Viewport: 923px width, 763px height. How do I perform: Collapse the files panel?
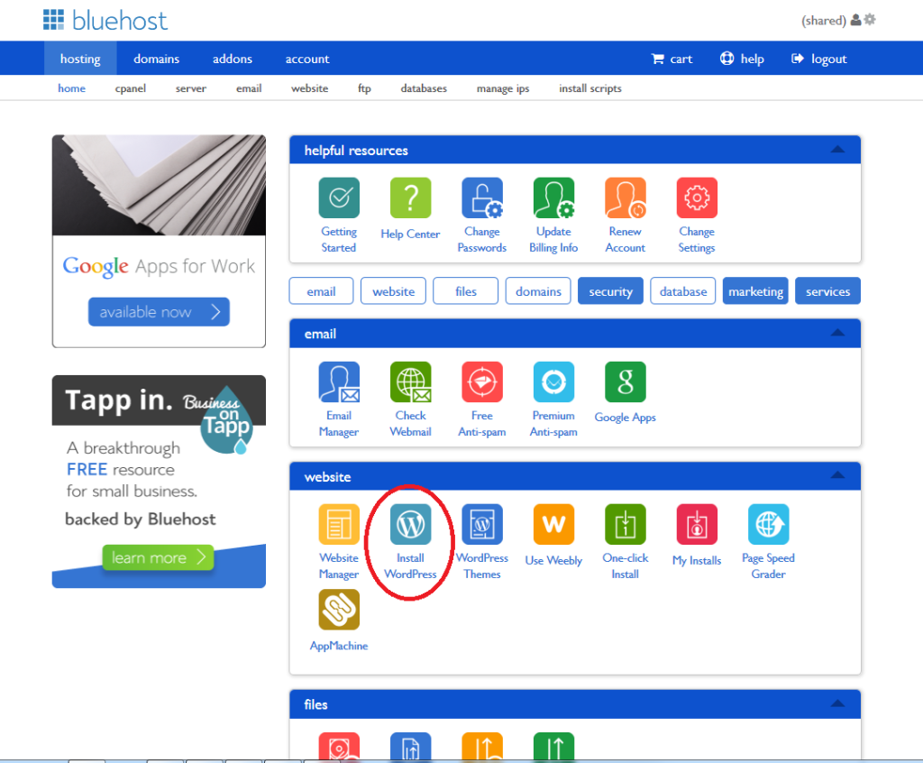837,703
